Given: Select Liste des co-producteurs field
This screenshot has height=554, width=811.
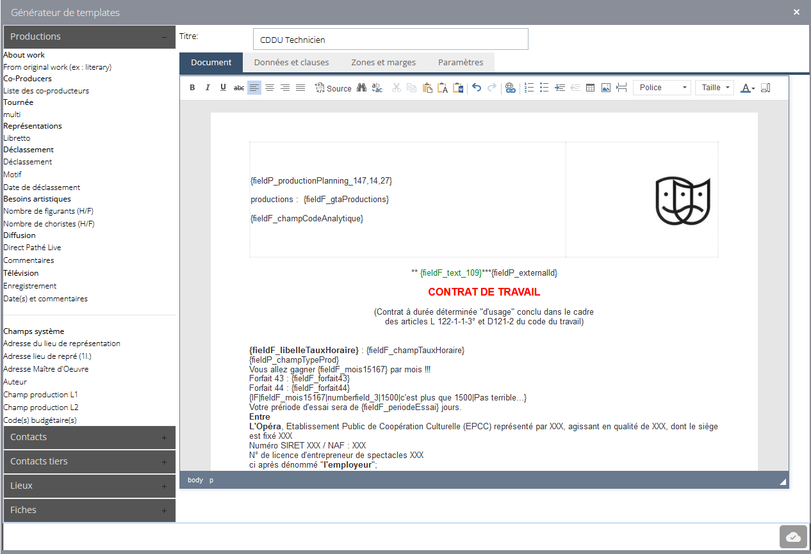Looking at the screenshot, I should (46, 91).
